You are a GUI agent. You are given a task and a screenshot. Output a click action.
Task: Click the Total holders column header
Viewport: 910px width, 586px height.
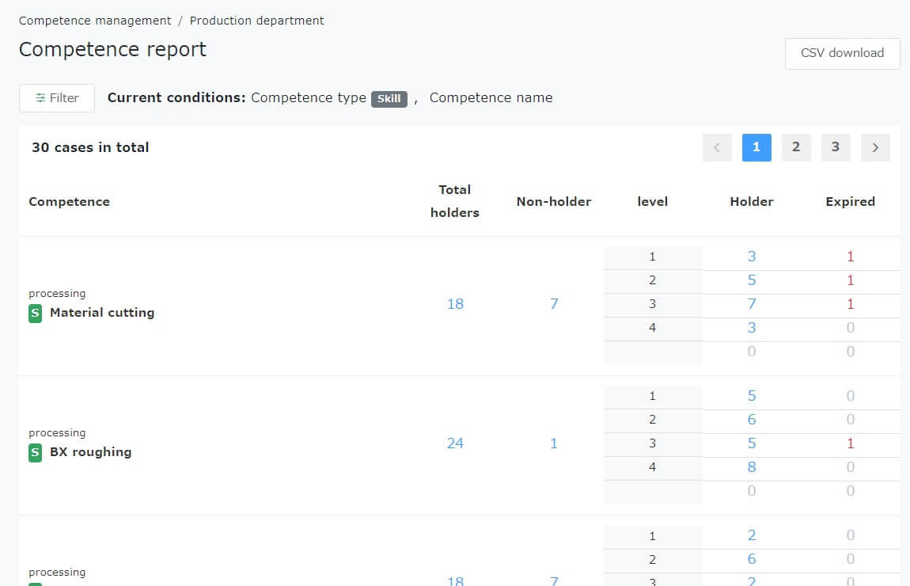click(455, 201)
